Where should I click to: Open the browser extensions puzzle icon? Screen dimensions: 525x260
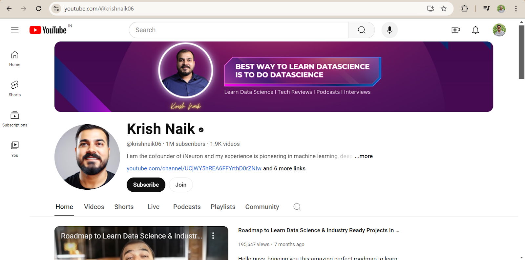click(465, 9)
